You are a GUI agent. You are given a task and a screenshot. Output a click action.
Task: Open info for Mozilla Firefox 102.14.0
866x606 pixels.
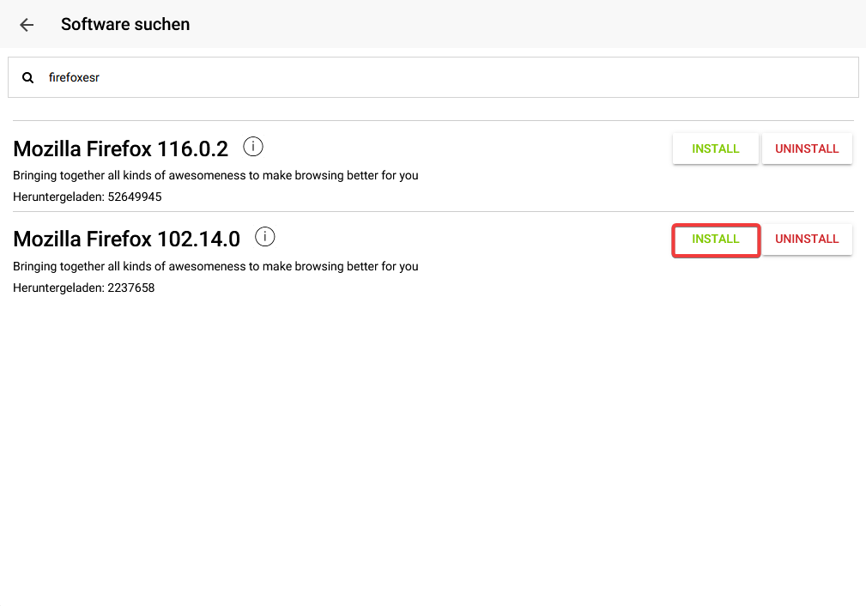264,237
